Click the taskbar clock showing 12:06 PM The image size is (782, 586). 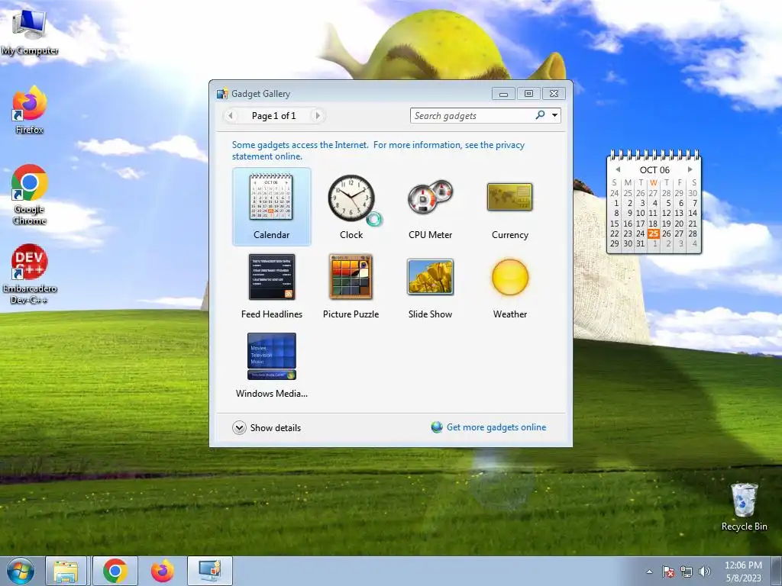coord(743,572)
